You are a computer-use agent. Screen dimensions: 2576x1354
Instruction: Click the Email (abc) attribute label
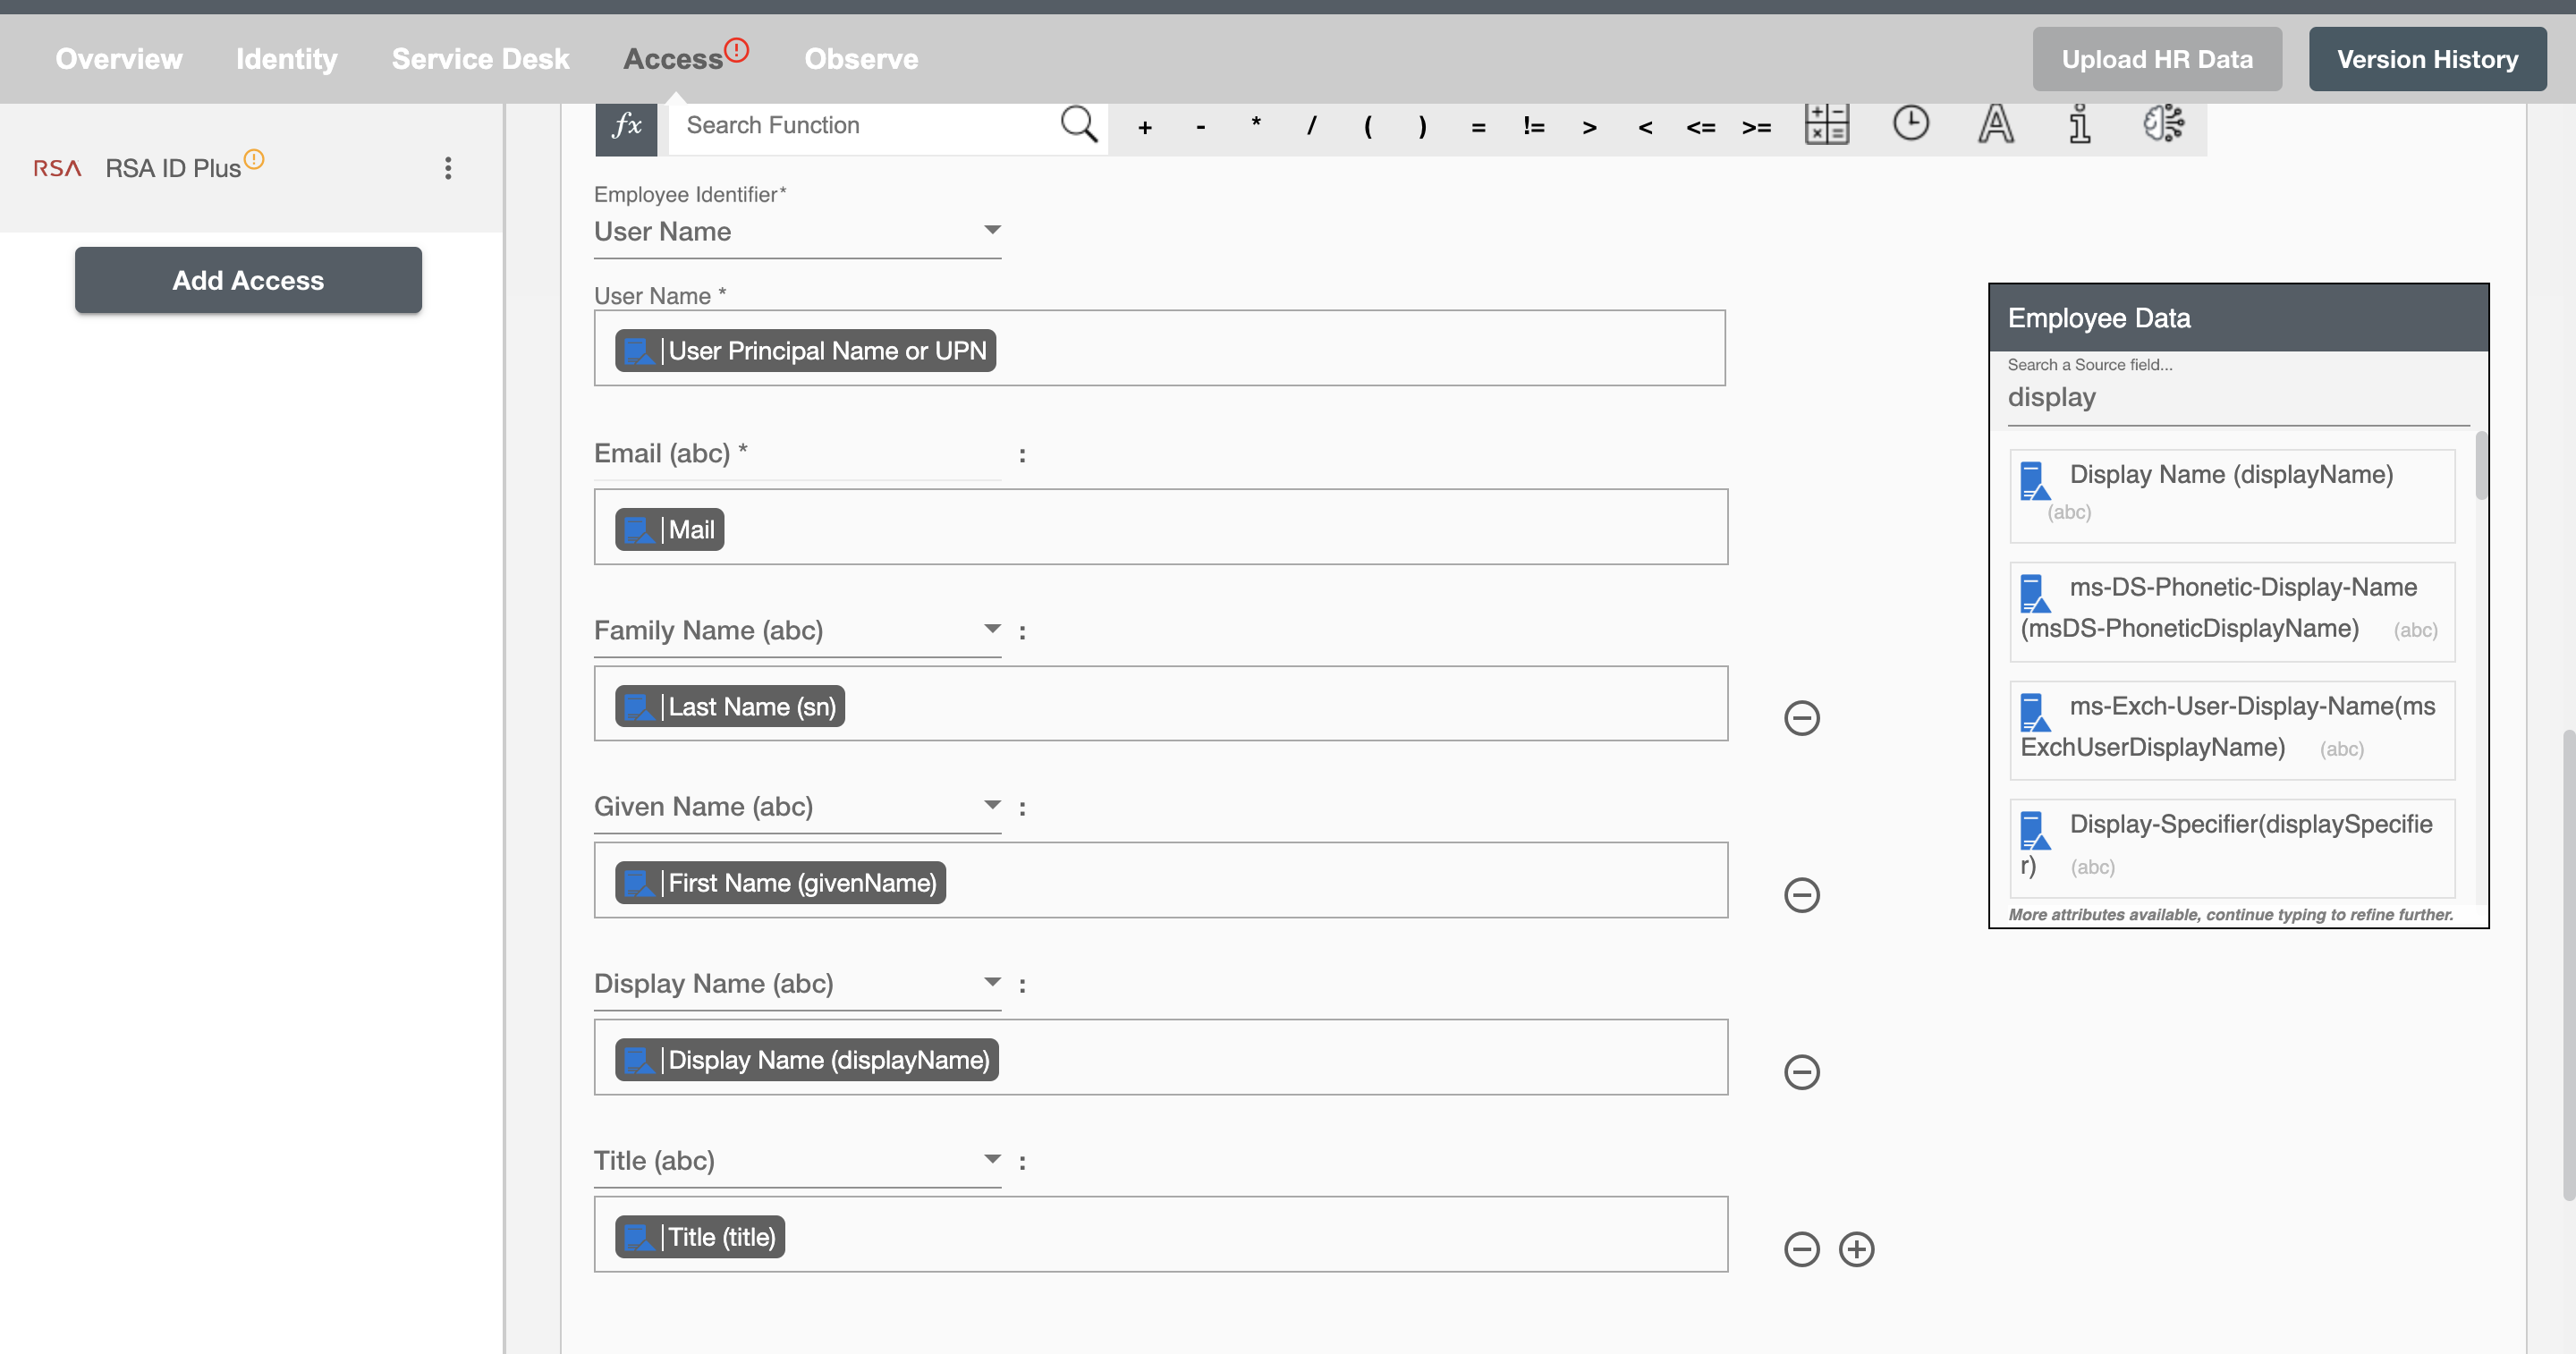(670, 454)
